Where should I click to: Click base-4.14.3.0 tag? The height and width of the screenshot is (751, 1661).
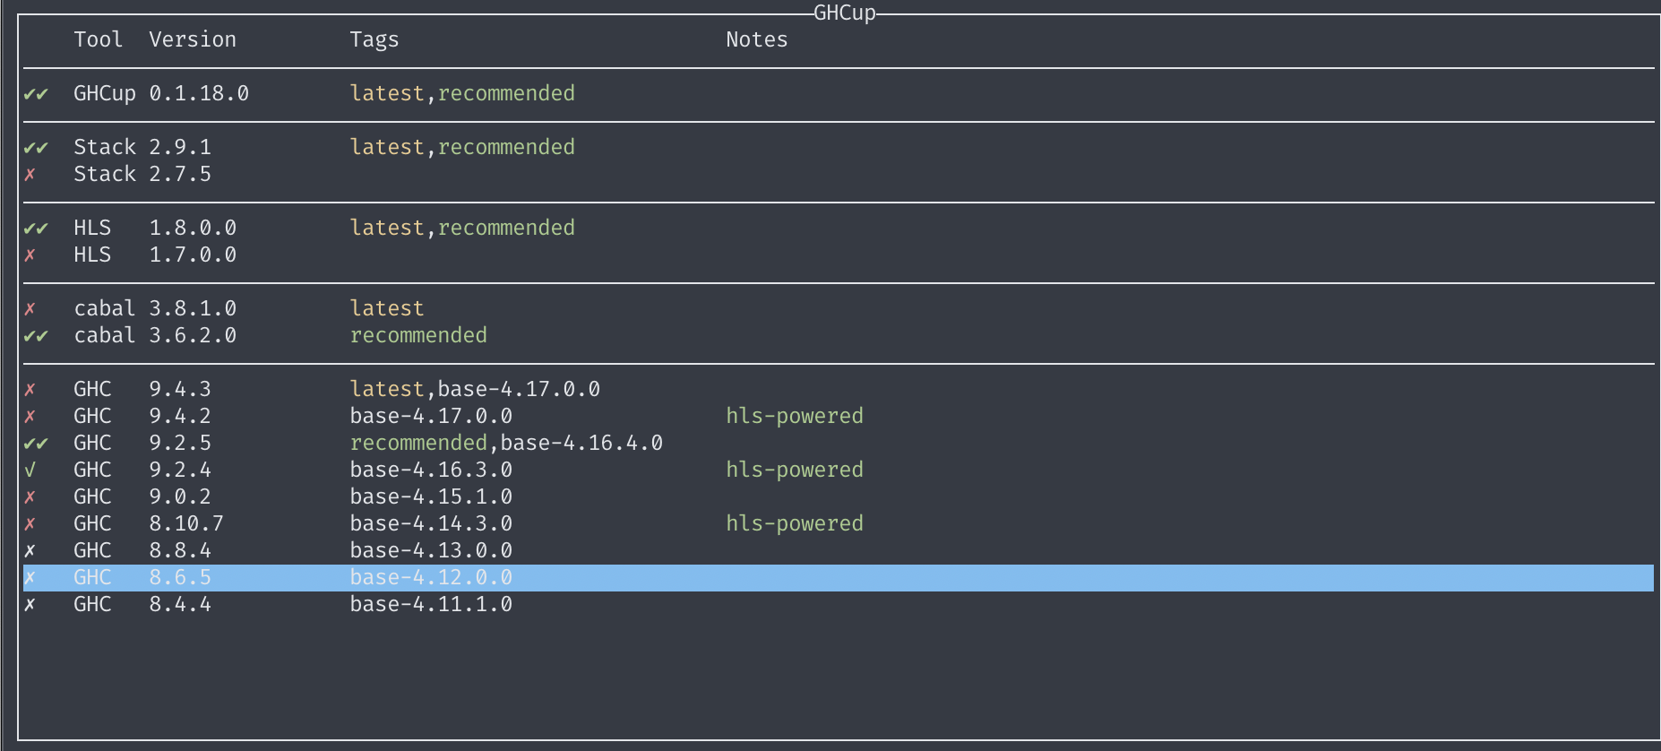coord(431,523)
